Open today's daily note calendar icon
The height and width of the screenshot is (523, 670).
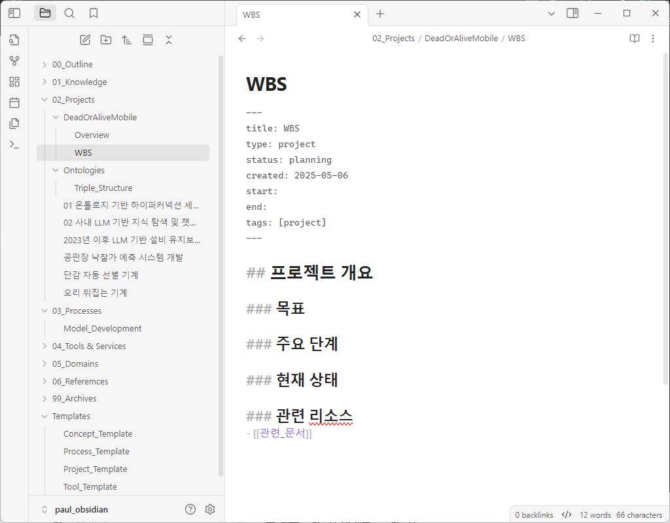[x=14, y=103]
